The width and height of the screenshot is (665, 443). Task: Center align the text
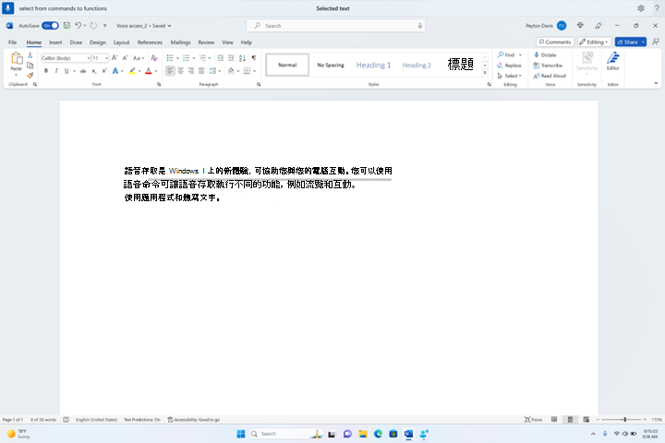pyautogui.click(x=181, y=71)
